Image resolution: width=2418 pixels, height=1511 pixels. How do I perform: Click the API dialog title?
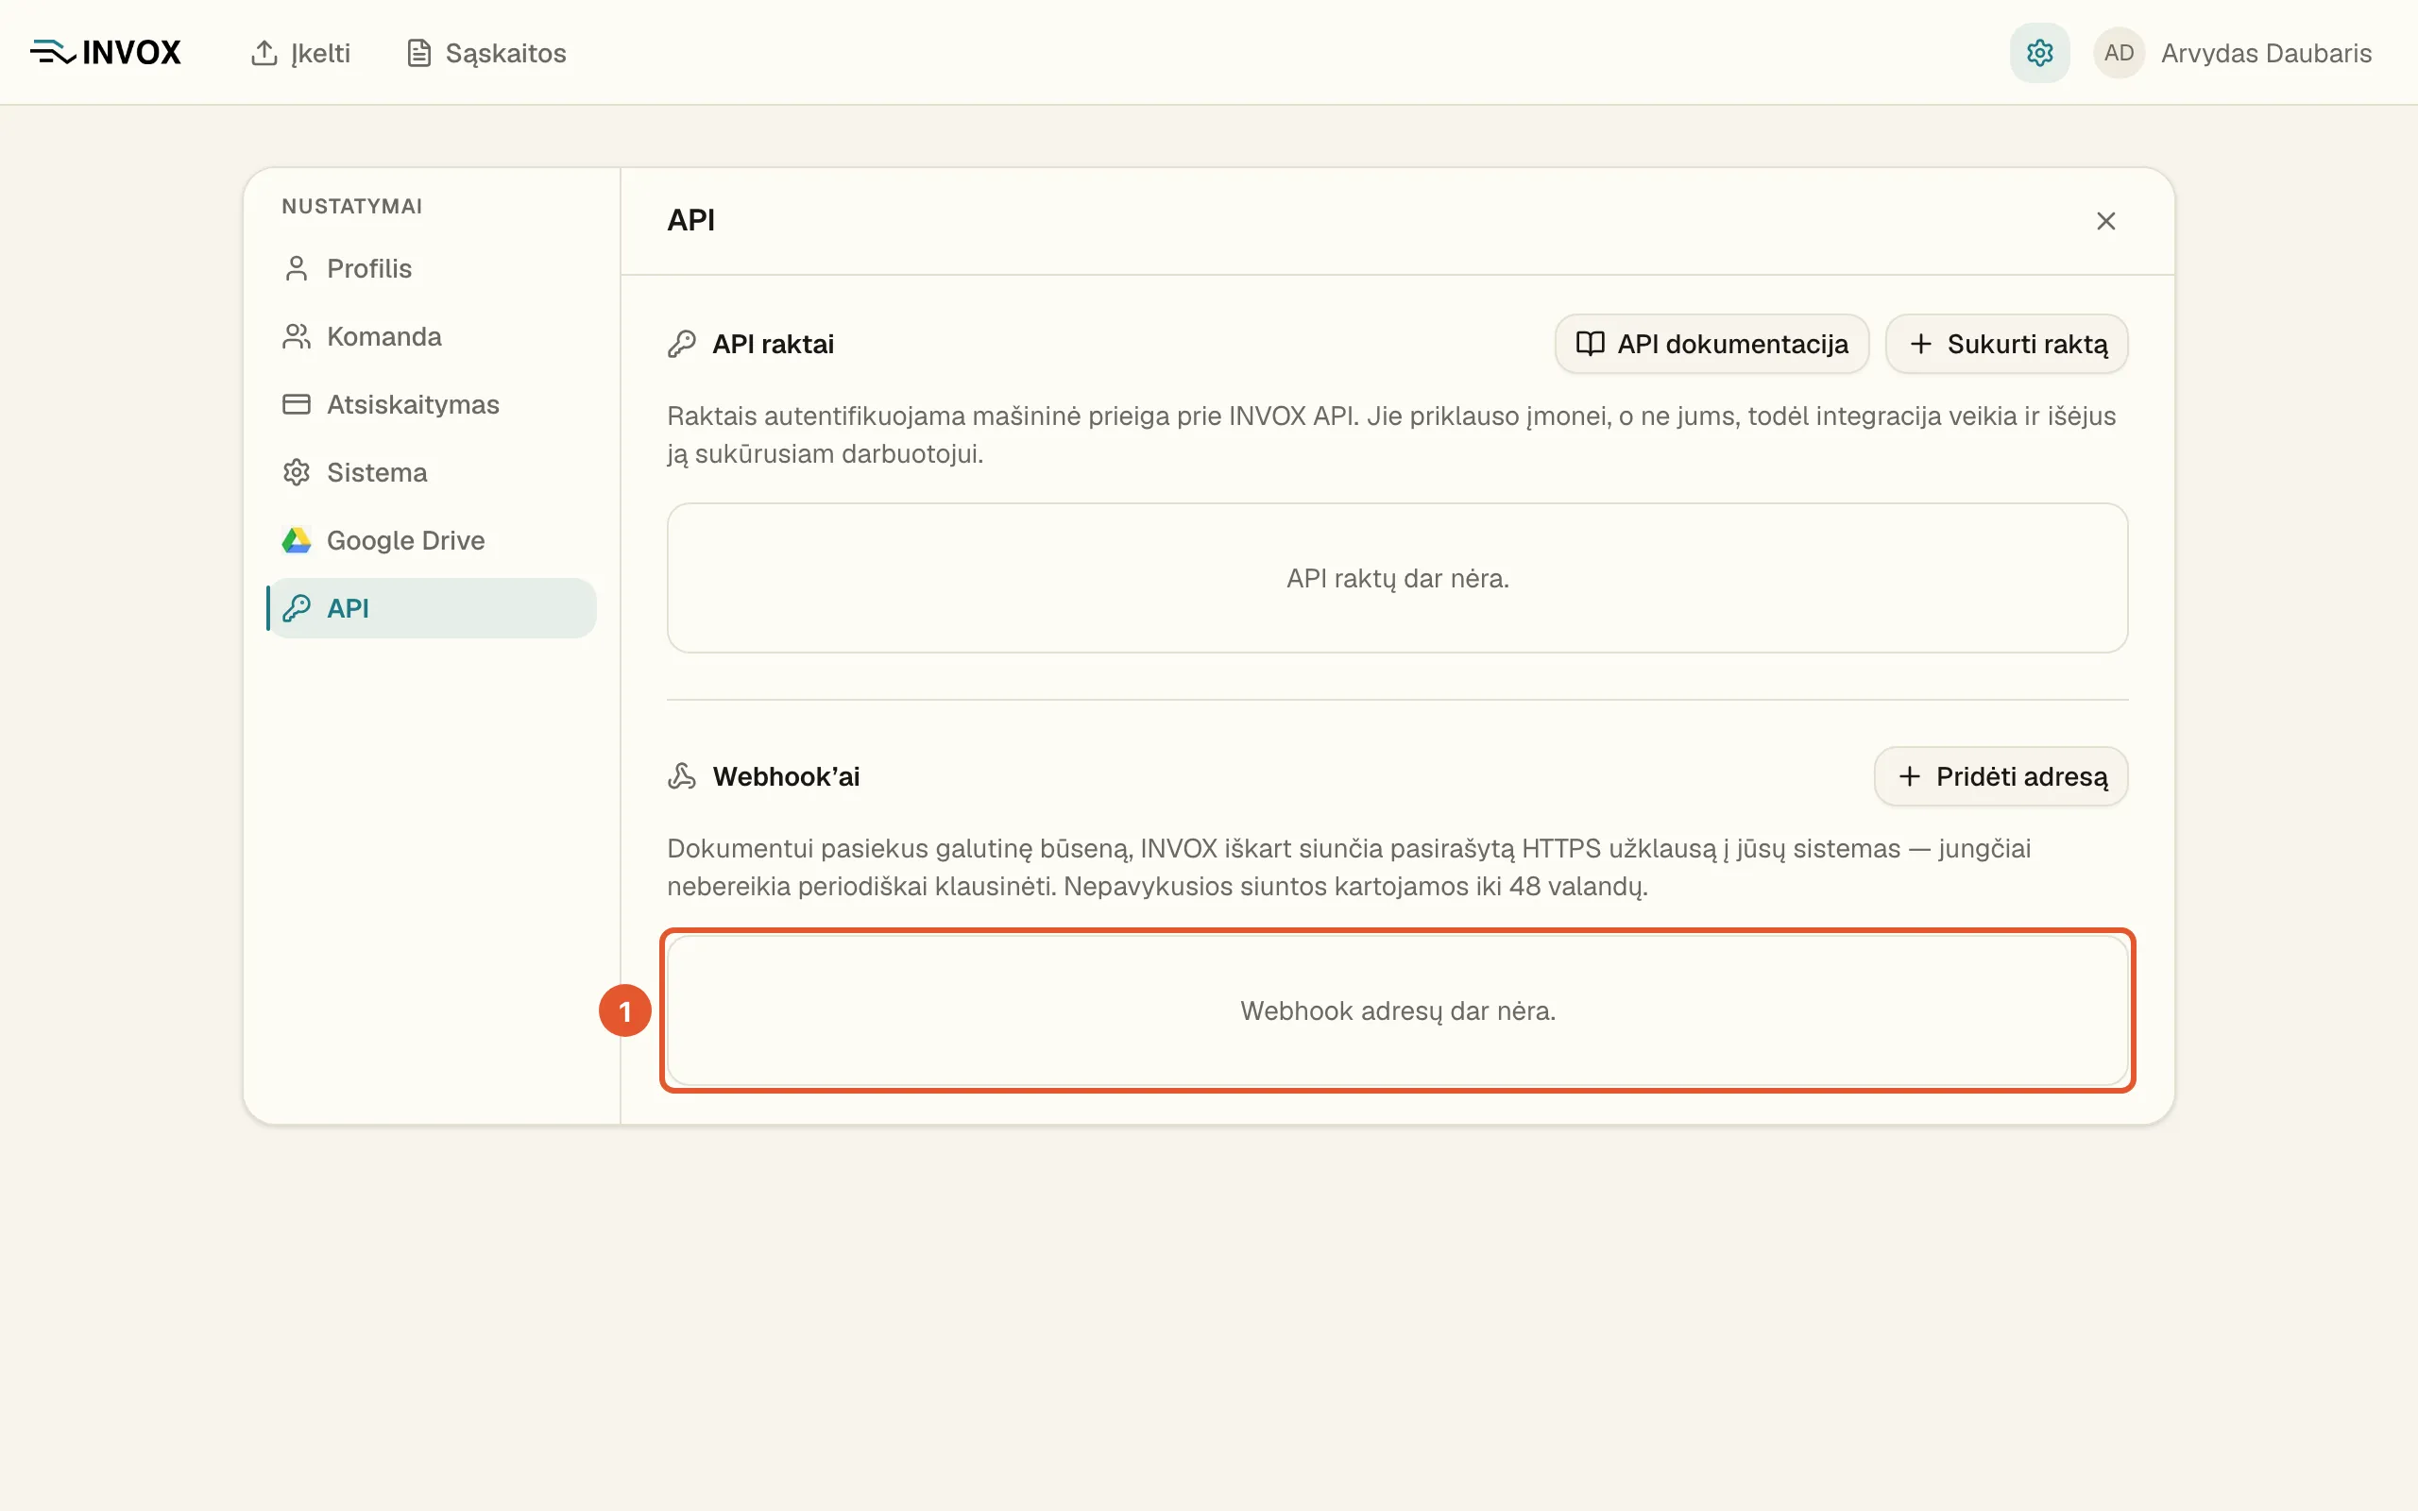[x=690, y=220]
